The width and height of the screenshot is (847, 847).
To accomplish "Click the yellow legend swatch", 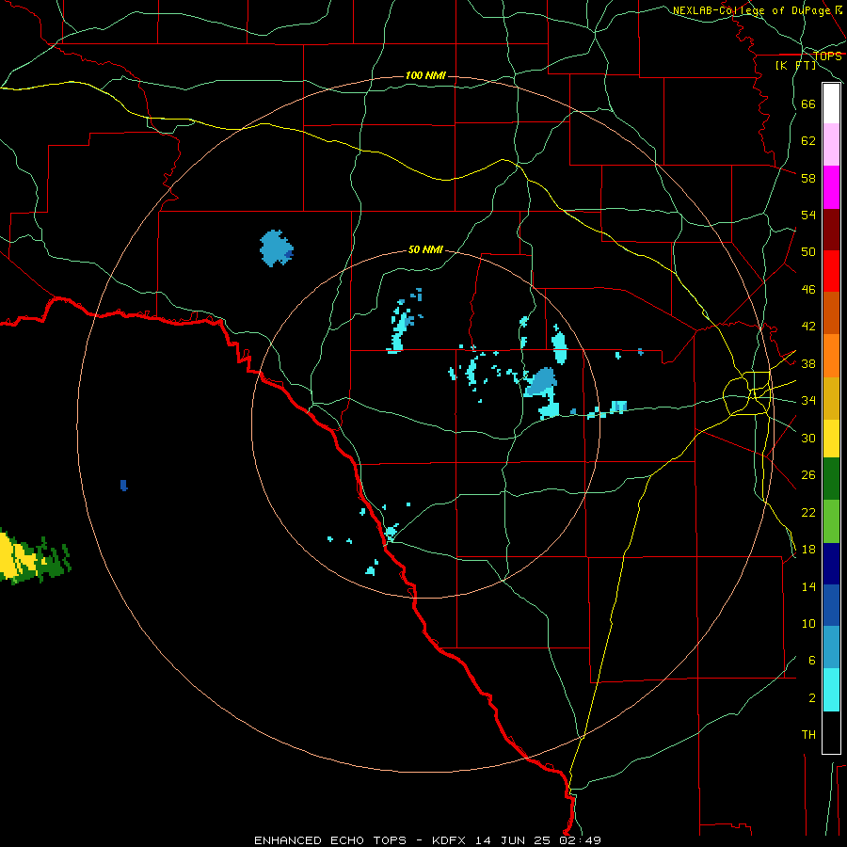I will 831,439.
